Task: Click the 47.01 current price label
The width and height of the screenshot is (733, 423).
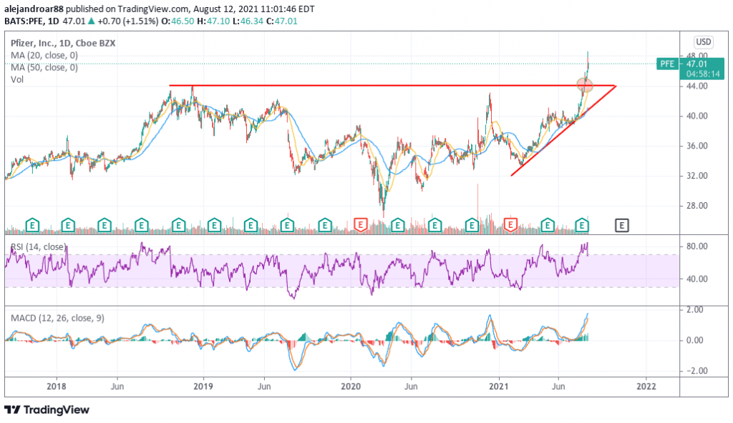Action: click(x=696, y=64)
